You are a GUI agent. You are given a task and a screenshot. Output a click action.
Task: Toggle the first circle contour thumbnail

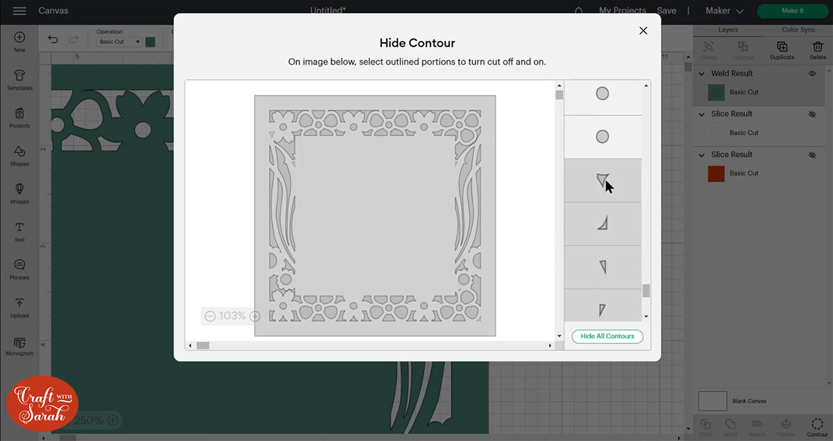click(x=603, y=94)
